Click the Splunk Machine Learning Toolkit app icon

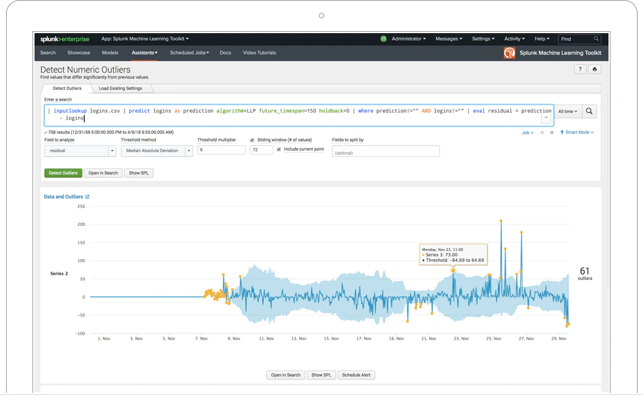click(x=509, y=52)
